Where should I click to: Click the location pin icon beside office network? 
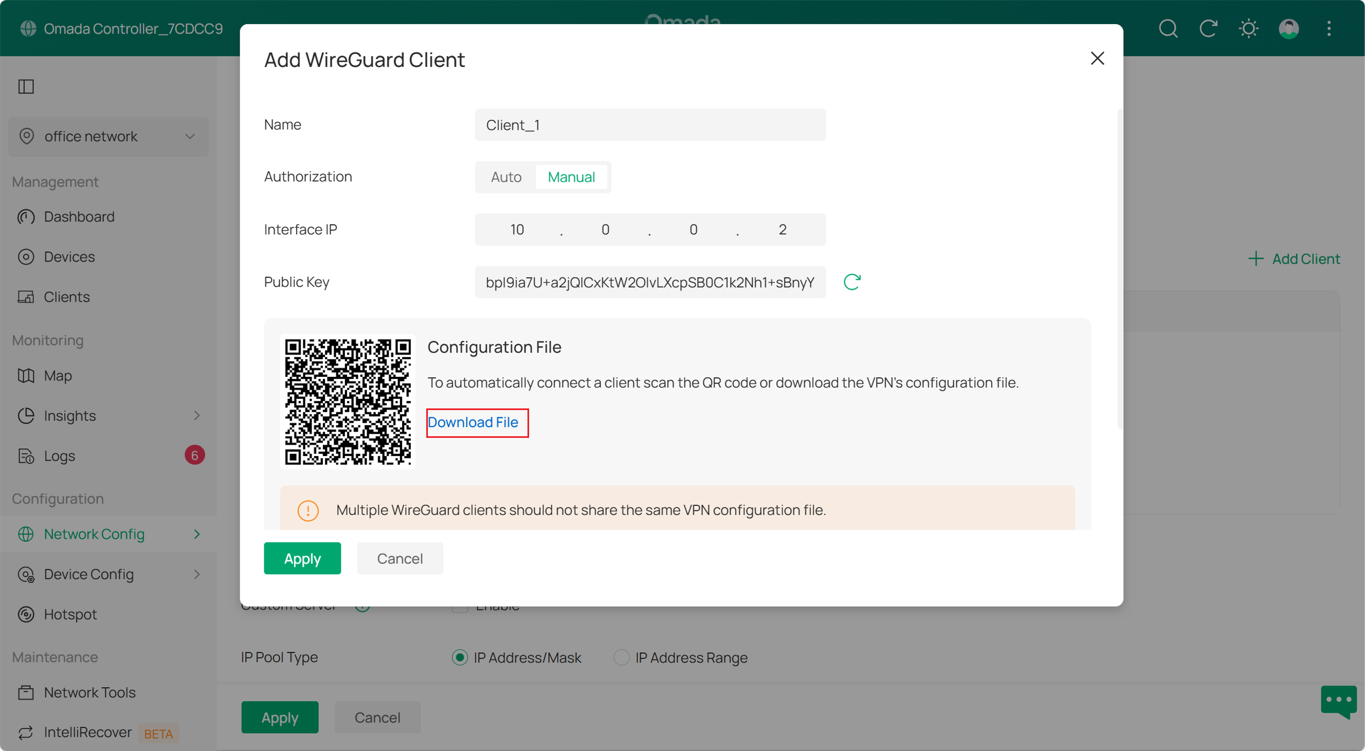coord(27,137)
